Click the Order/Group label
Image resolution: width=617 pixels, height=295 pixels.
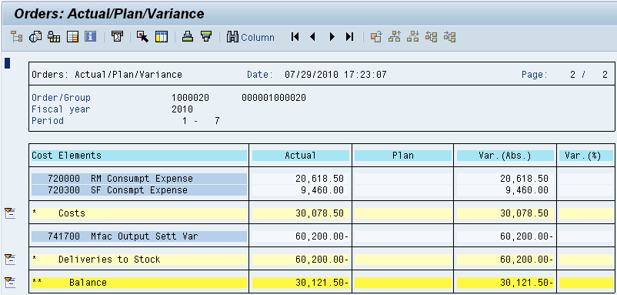coord(61,98)
